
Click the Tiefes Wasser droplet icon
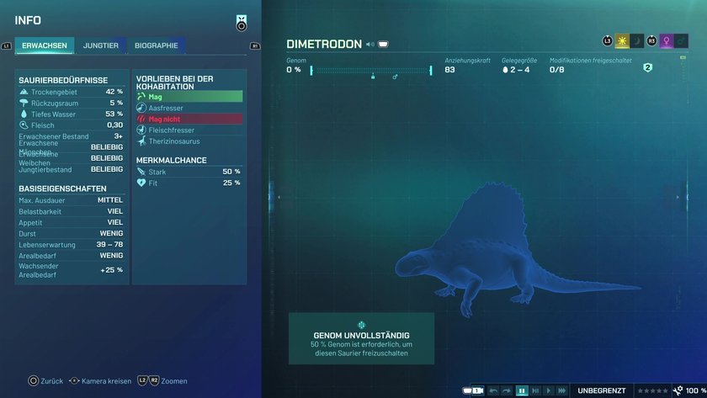[24, 114]
